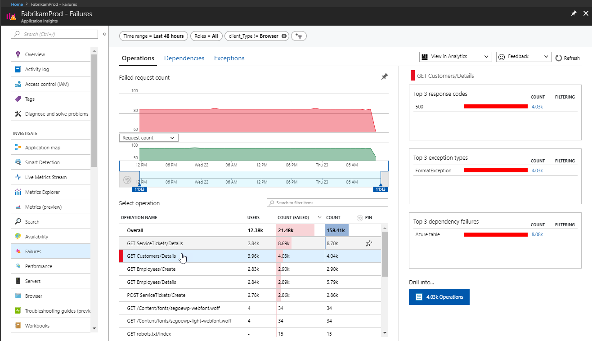Switch to the Exceptions tab
Screen dimensions: 592x341
pyautogui.click(x=229, y=58)
